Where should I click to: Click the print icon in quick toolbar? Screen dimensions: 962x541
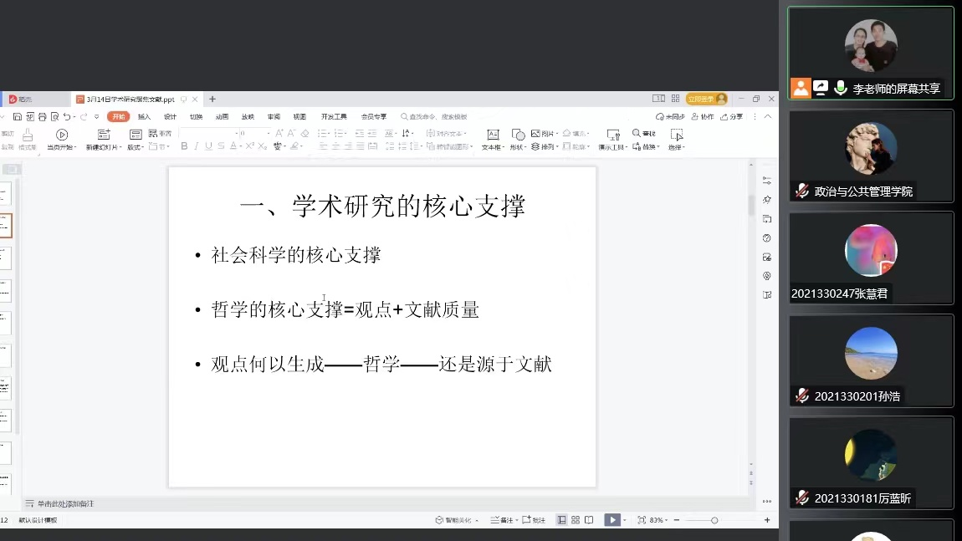pos(42,117)
